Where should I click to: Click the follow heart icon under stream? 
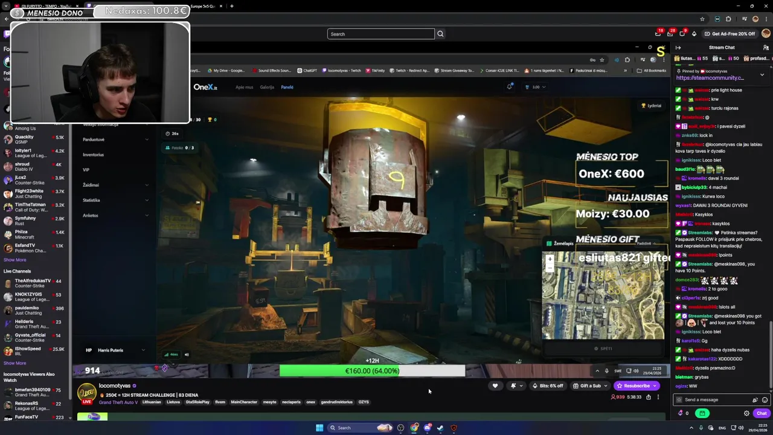[x=495, y=386]
